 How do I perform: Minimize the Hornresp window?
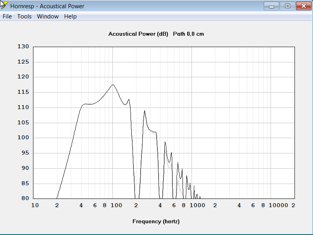[271, 6]
